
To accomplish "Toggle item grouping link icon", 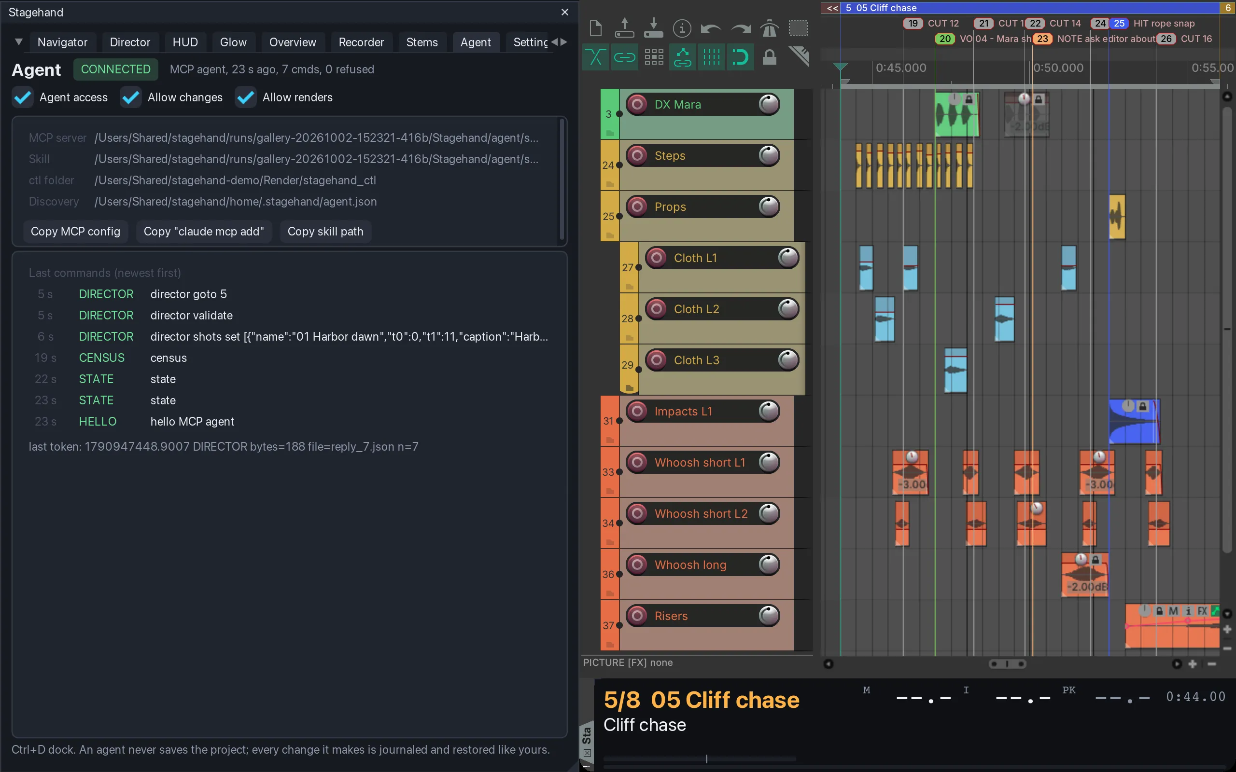I will 624,57.
